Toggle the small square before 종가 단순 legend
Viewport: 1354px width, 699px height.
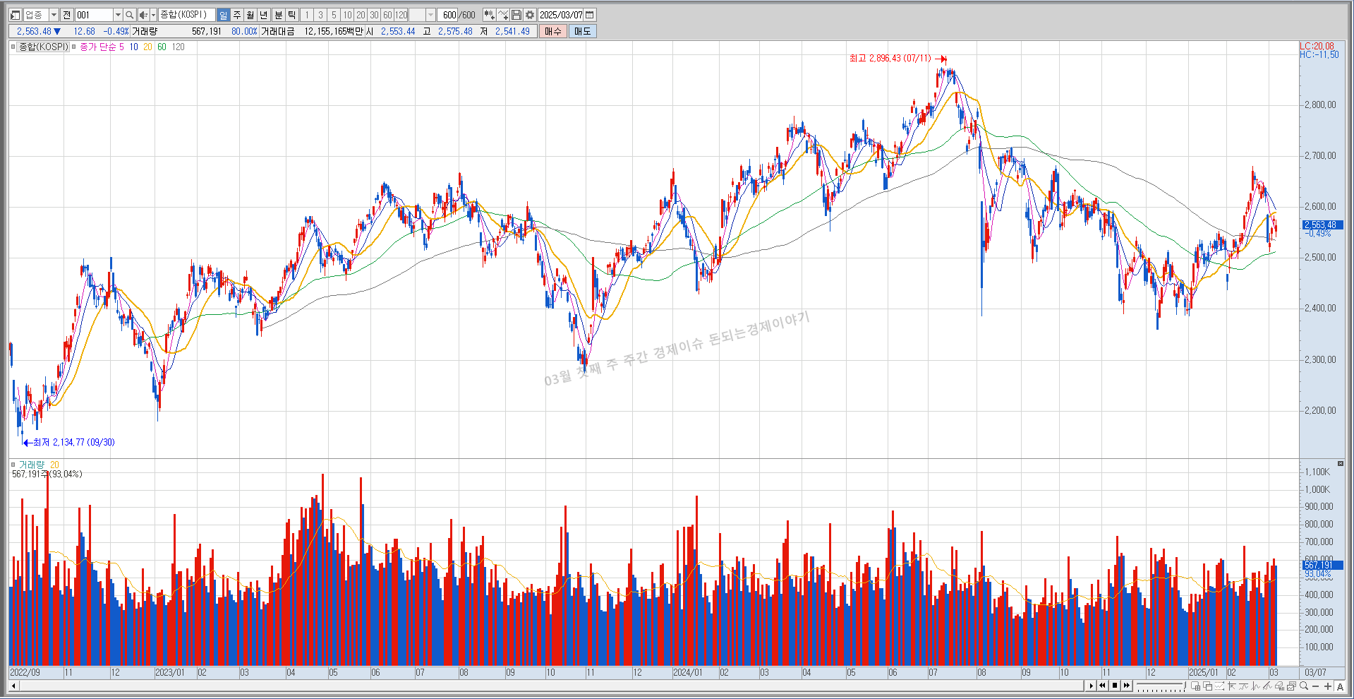click(x=74, y=47)
